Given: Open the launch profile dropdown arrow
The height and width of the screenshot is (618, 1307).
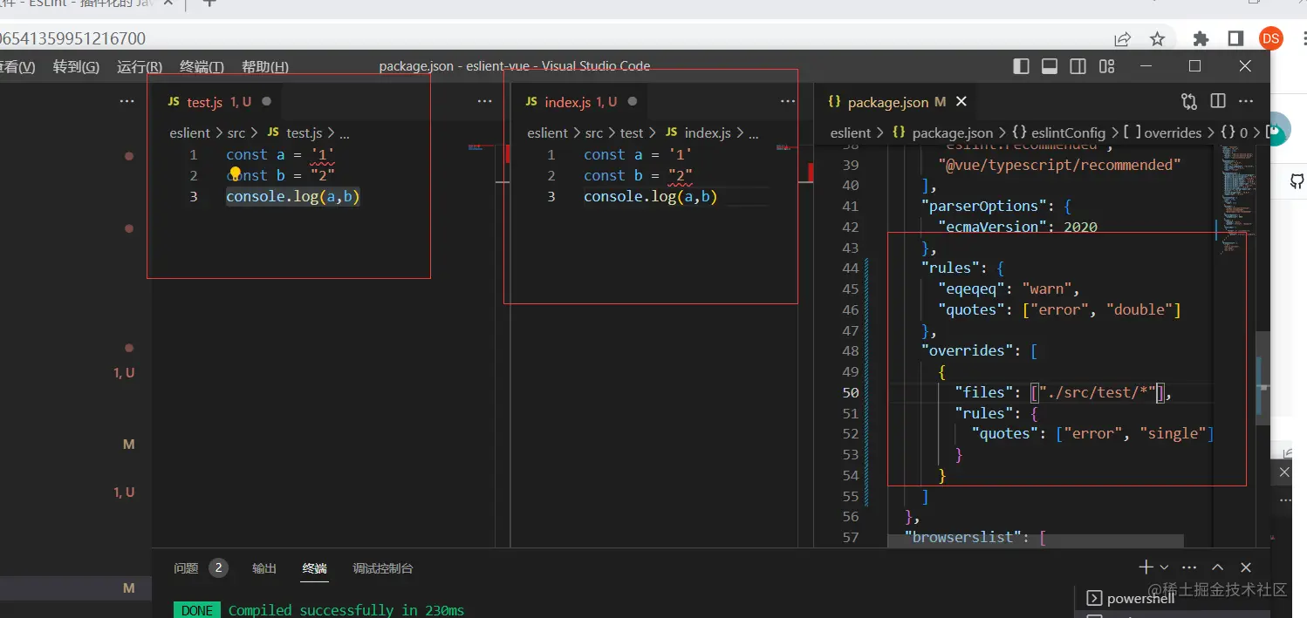Looking at the screenshot, I should pos(1164,568).
